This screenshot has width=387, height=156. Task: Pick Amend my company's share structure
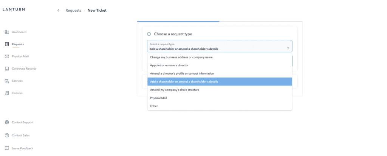[x=174, y=90]
